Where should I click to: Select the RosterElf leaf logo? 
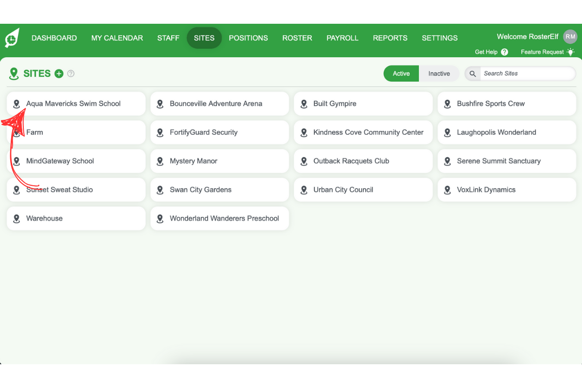click(x=11, y=37)
